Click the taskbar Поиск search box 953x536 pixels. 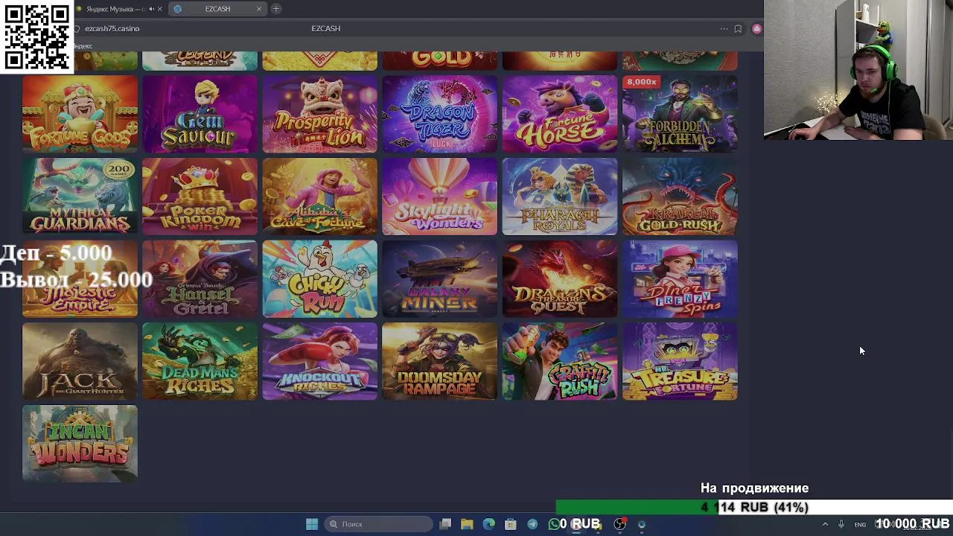[x=377, y=524]
